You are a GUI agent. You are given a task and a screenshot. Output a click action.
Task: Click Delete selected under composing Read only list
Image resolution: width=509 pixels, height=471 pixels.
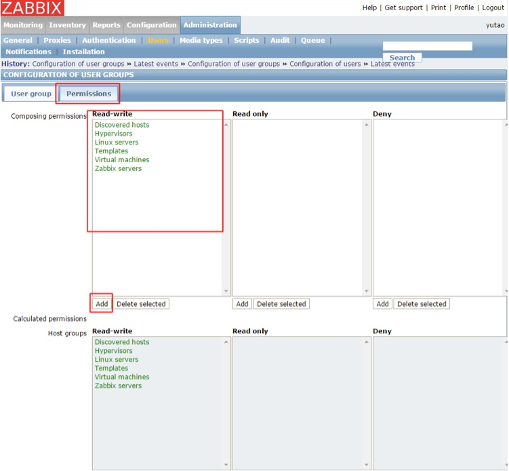[281, 304]
